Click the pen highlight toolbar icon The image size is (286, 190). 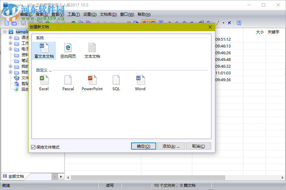point(218,23)
